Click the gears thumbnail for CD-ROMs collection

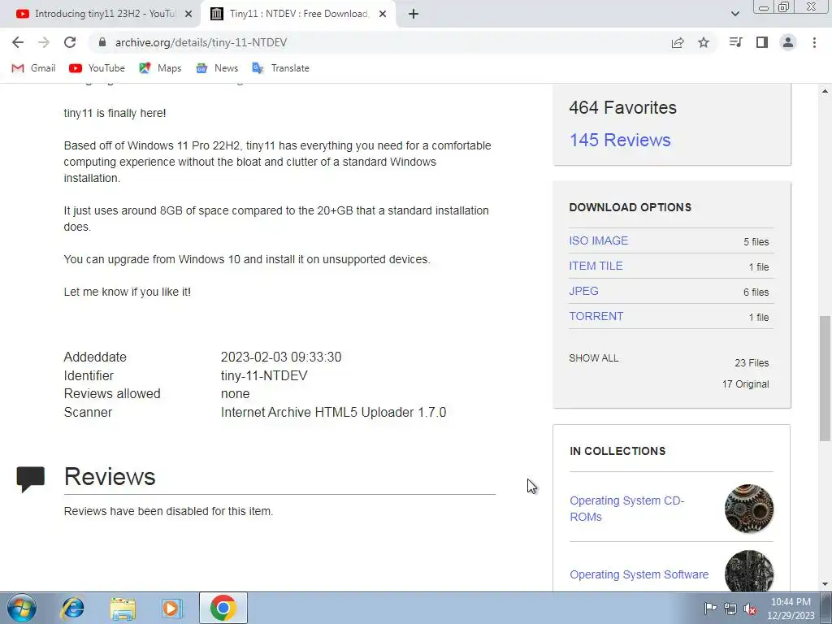[x=748, y=509]
